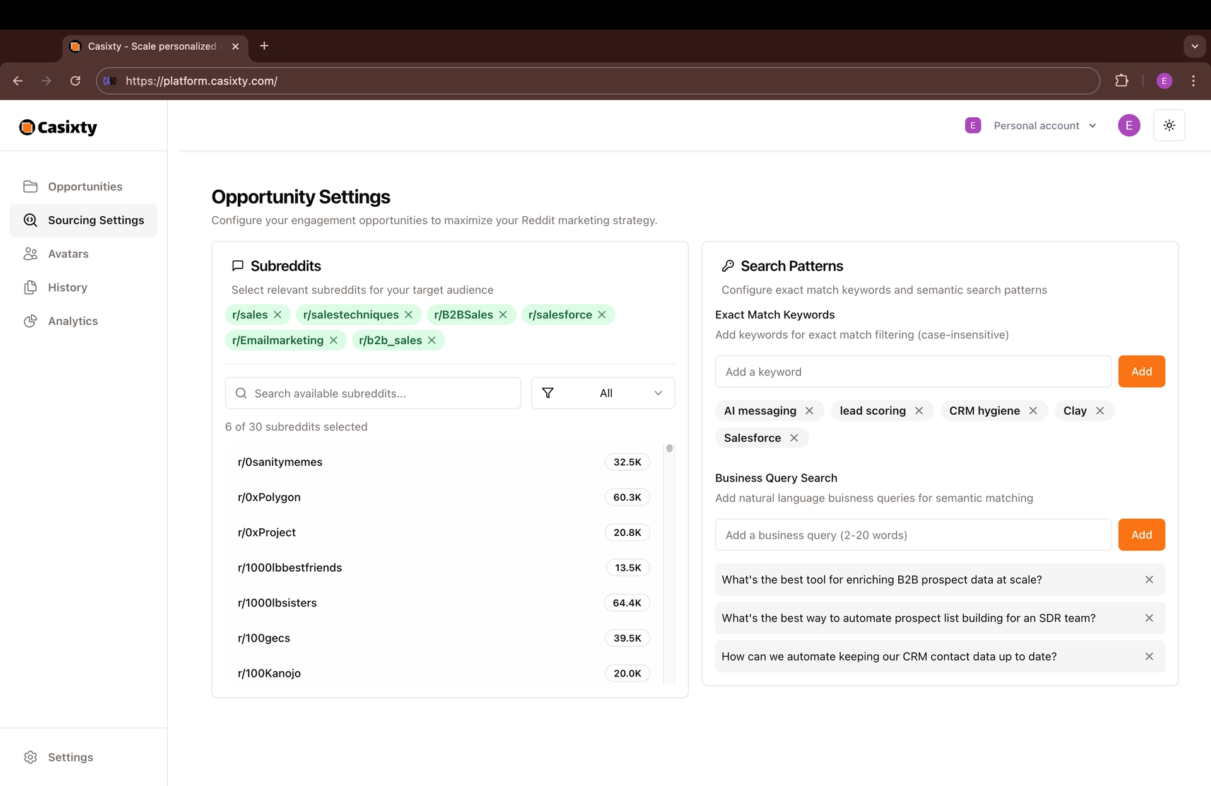Viewport: 1211px width, 786px height.
Task: Focus the Search available subreddits field
Action: 373,393
